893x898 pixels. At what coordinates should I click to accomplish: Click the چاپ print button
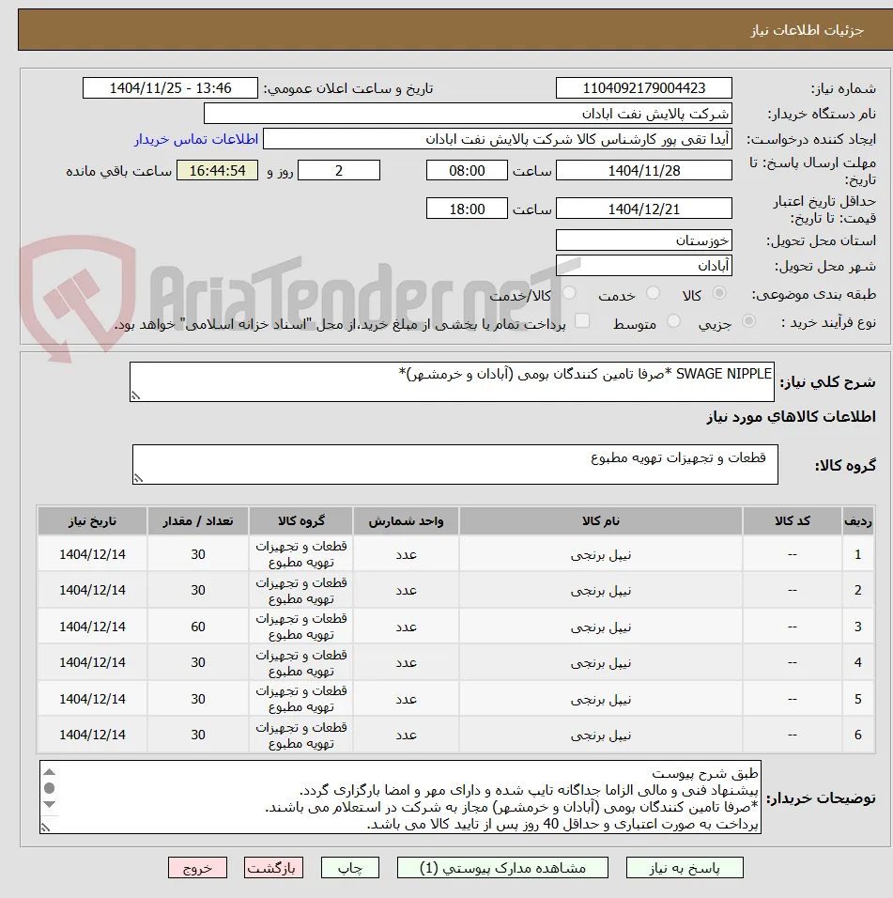(x=349, y=868)
